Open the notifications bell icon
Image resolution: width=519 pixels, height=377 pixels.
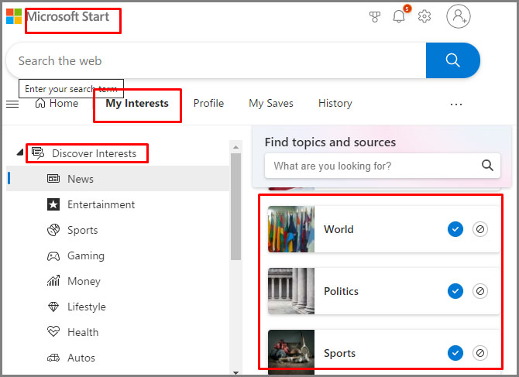tap(399, 16)
